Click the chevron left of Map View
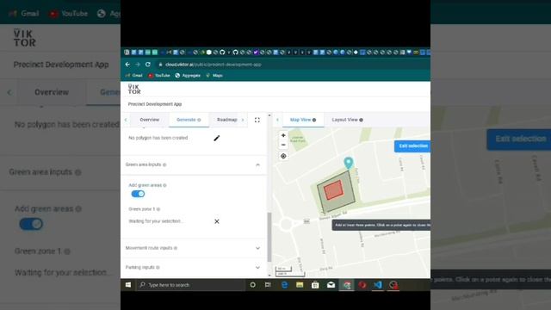Viewport: 551px width, 310px height. click(277, 120)
